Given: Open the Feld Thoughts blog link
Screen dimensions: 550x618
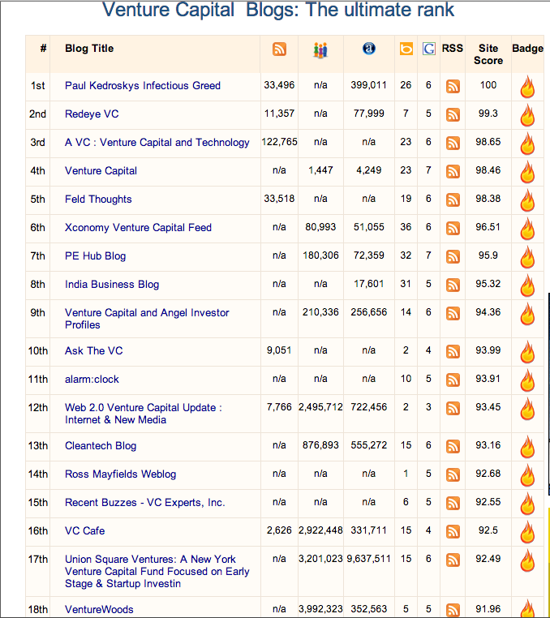Looking at the screenshot, I should (x=98, y=199).
